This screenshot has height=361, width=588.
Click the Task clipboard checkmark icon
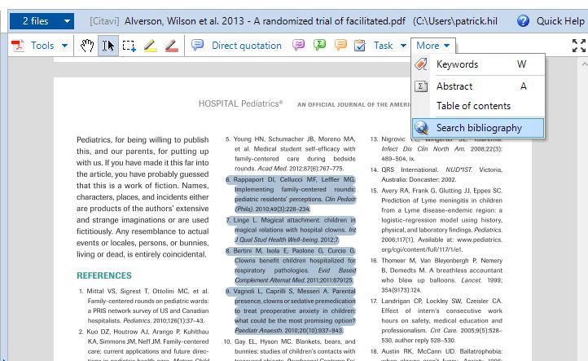[x=360, y=46]
